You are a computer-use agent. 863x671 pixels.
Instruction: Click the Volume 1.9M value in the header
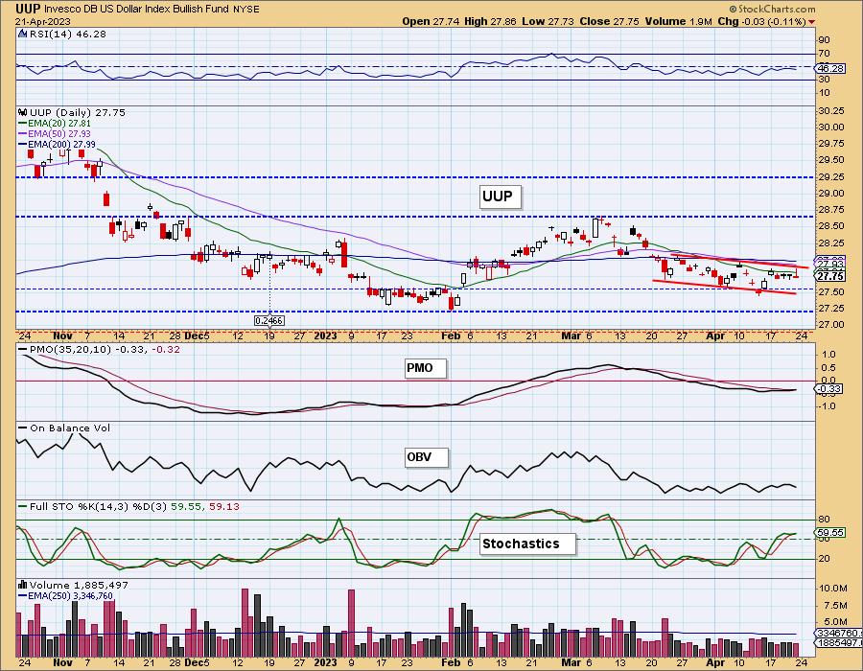[678, 21]
